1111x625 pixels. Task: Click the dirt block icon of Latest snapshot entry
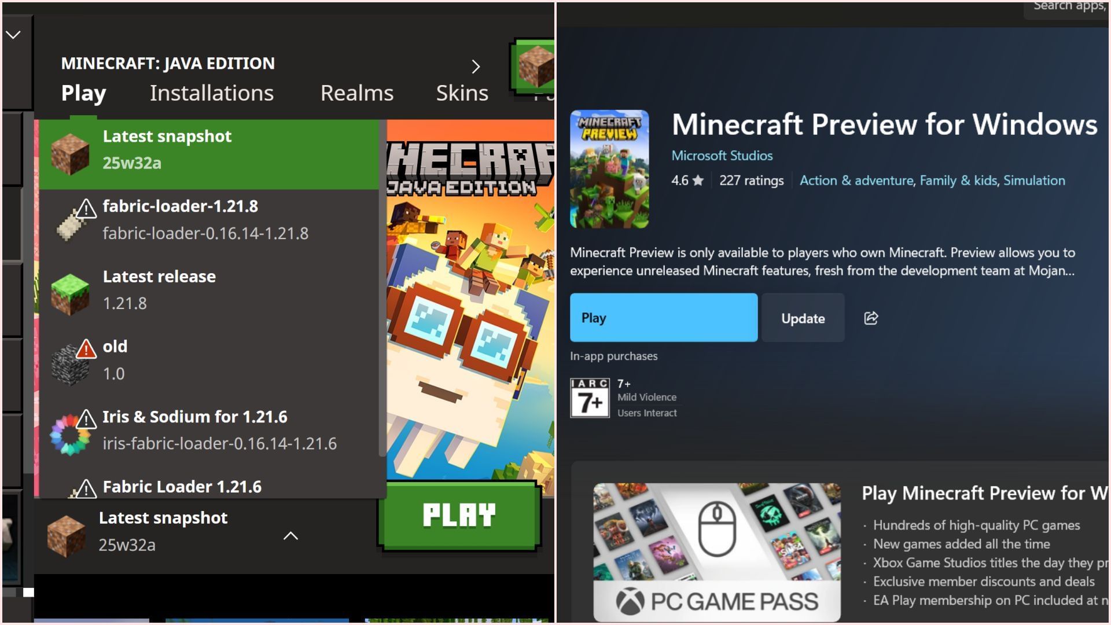click(70, 153)
